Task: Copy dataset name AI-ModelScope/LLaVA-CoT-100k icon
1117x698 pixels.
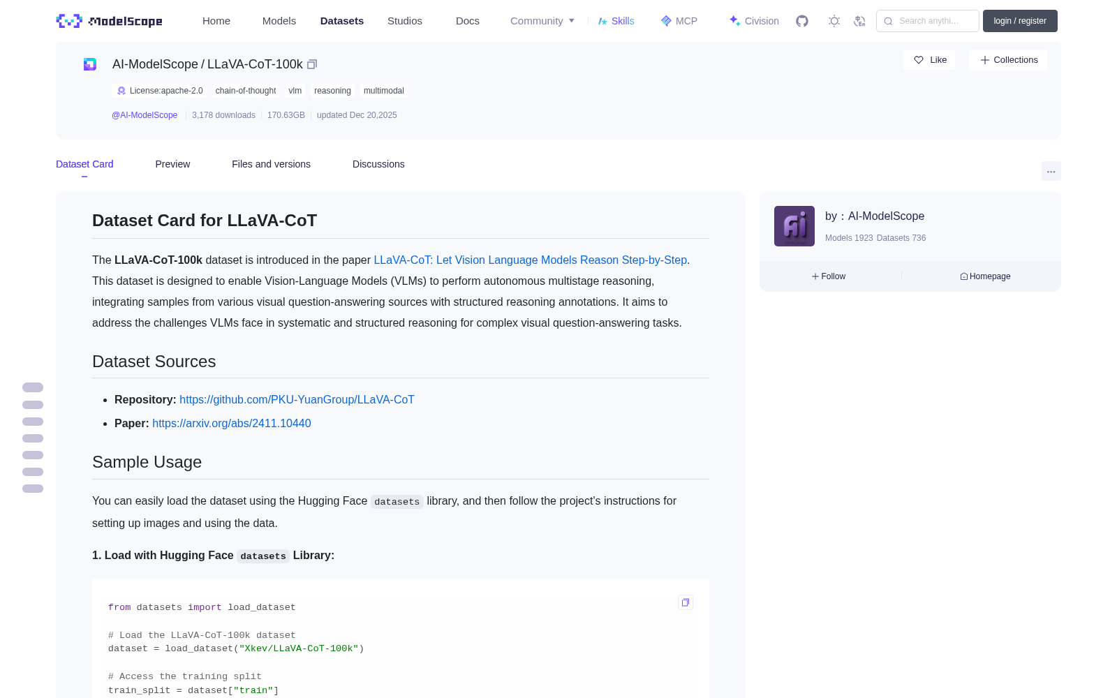Action: tap(312, 64)
